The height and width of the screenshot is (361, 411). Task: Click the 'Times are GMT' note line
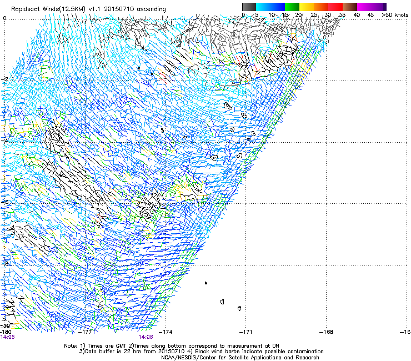[x=172, y=346]
